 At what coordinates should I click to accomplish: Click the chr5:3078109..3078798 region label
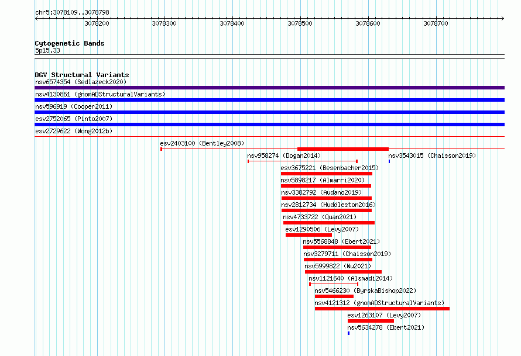72,12
